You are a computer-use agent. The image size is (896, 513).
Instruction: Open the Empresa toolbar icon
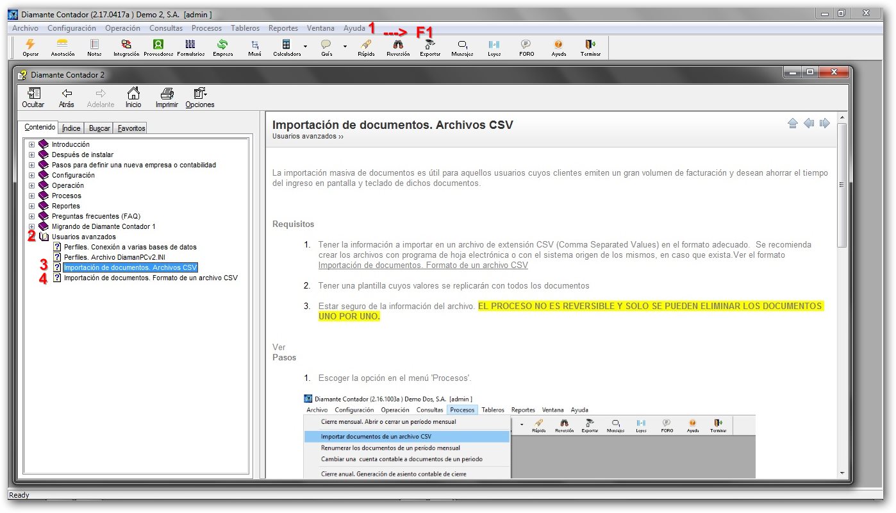(x=222, y=44)
